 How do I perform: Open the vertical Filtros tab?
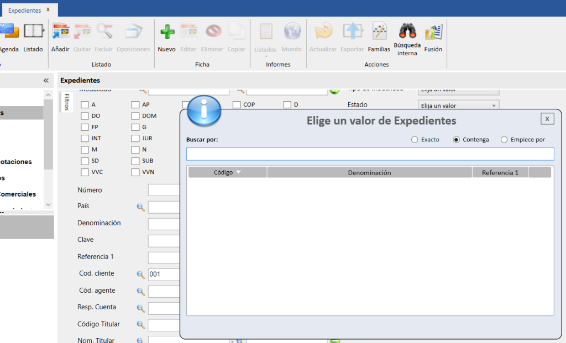pos(66,102)
